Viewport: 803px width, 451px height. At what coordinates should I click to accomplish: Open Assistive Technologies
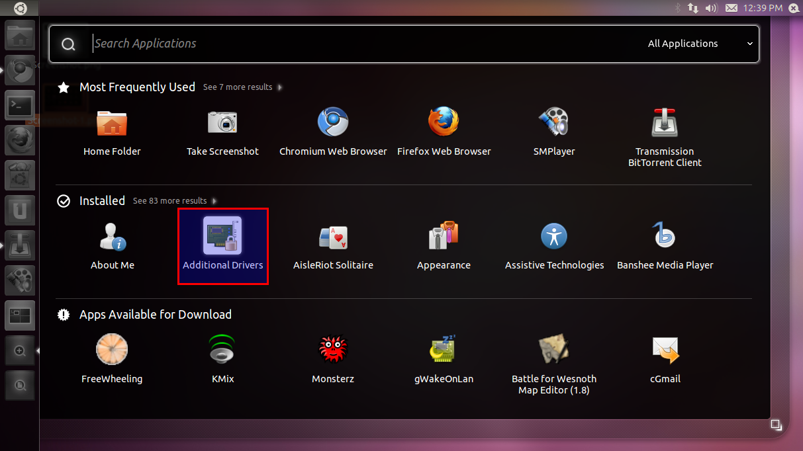(x=554, y=246)
